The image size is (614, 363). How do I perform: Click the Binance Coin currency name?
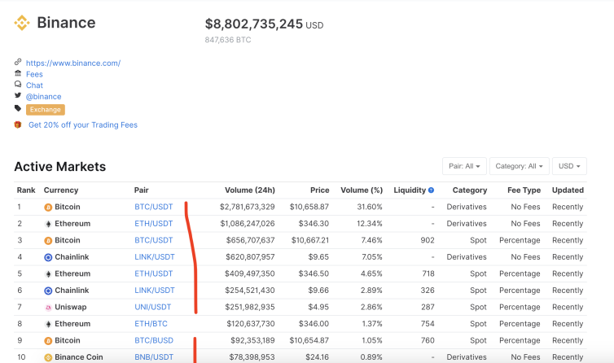pyautogui.click(x=79, y=357)
